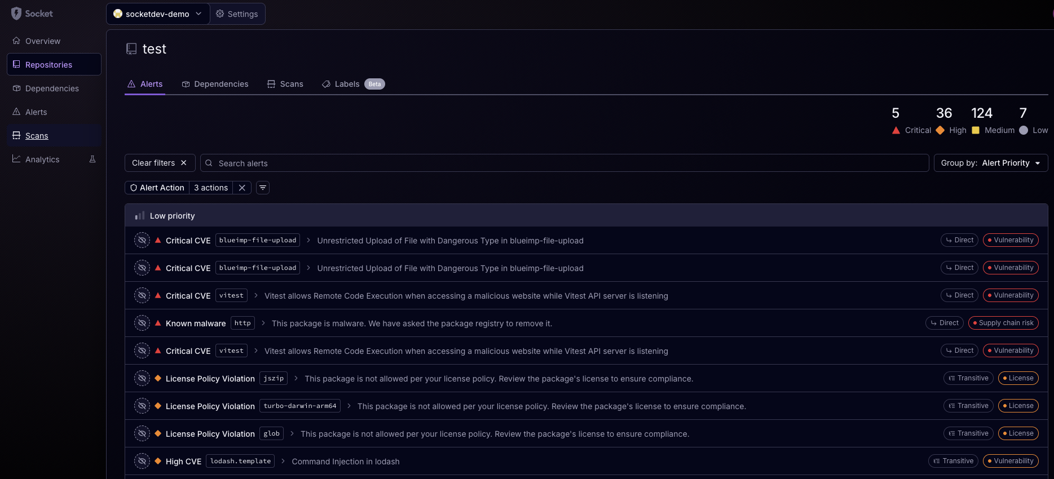This screenshot has height=479, width=1054.
Task: Click orange diamond on High CVE row
Action: 158,461
